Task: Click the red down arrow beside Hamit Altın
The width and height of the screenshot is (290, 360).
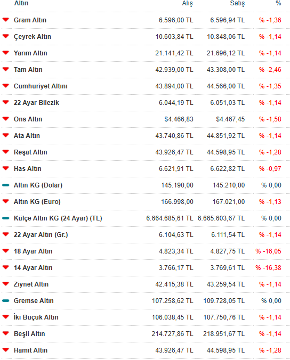Action: (x=5, y=350)
